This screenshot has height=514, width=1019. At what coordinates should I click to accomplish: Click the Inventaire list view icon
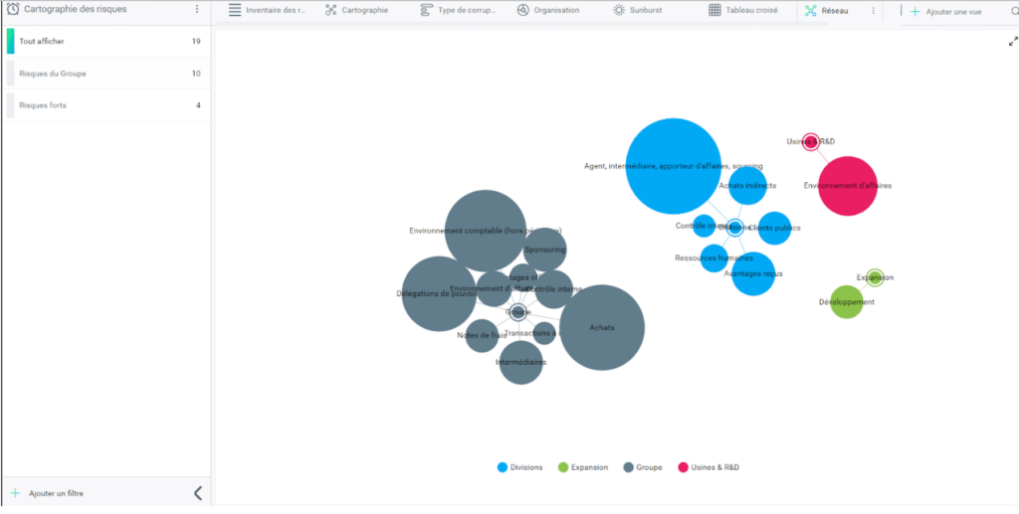pyautogui.click(x=235, y=10)
